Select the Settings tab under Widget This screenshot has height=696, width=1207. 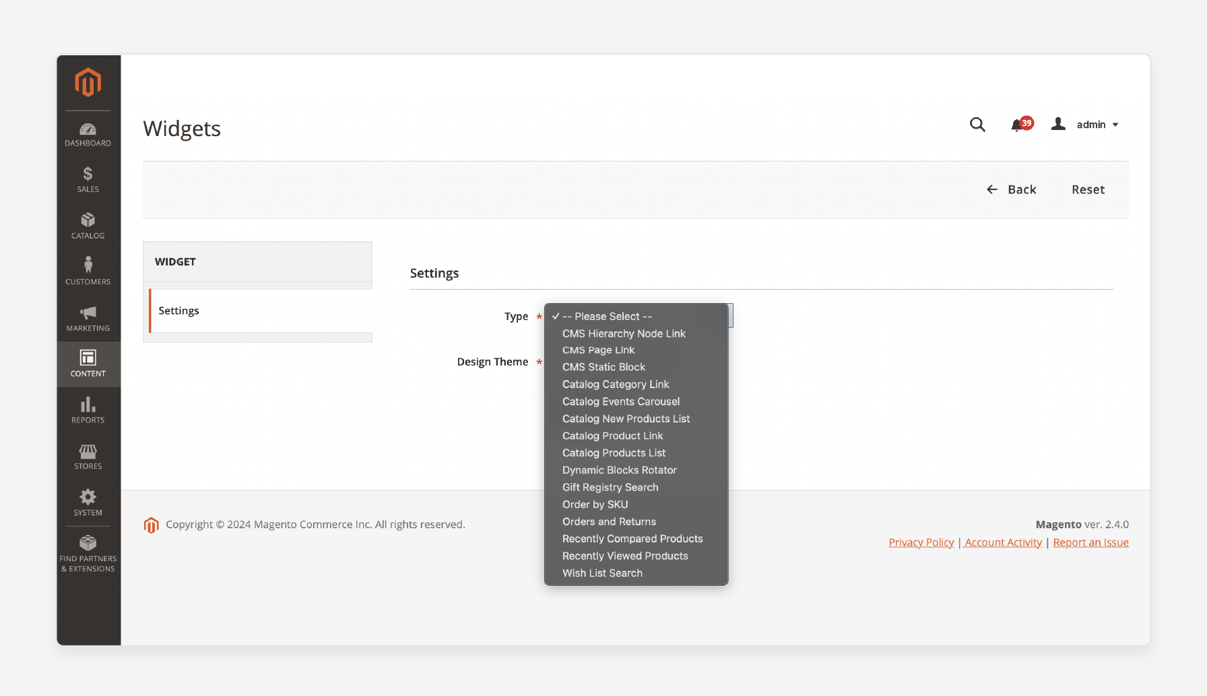(261, 311)
